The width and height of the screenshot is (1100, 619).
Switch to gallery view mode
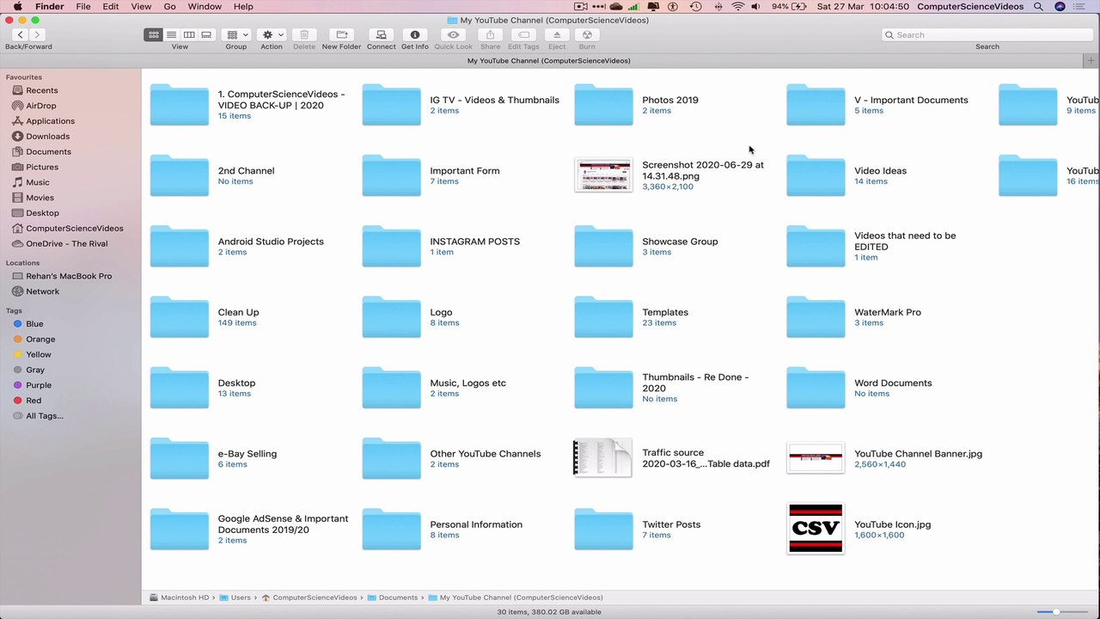click(x=206, y=34)
